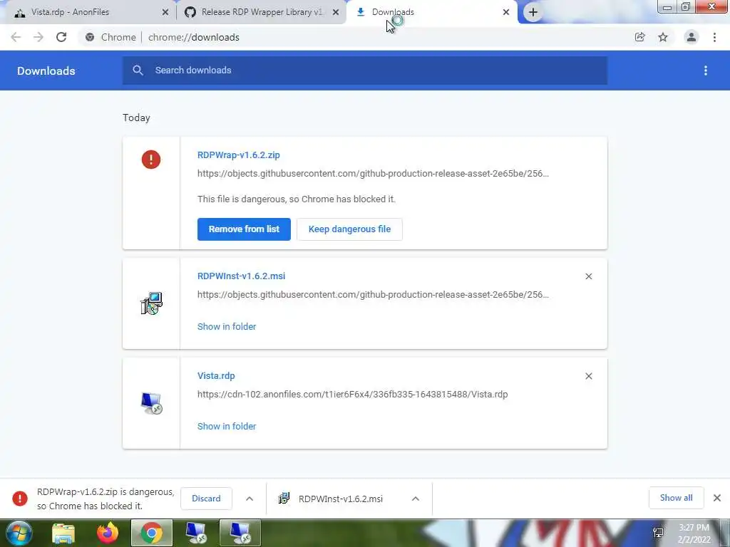Open the RDPWrap-v1.6.2.zip file link
This screenshot has height=547, width=730.
coord(238,155)
